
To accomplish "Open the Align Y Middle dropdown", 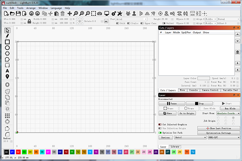I will tap(211, 23).
